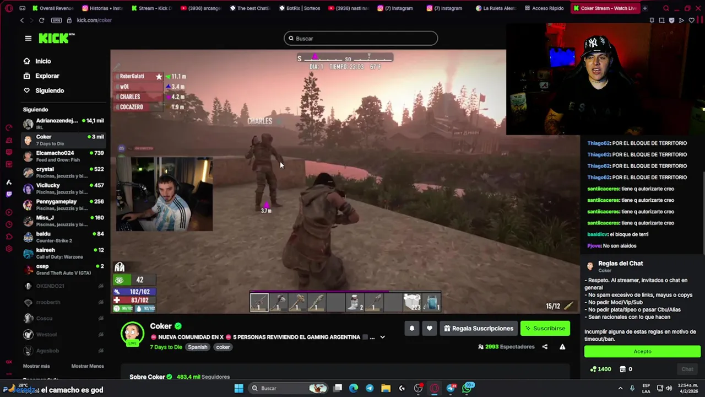705x397 pixels.
Task: Open kaireeh Warzone channel
Action: [63, 253]
